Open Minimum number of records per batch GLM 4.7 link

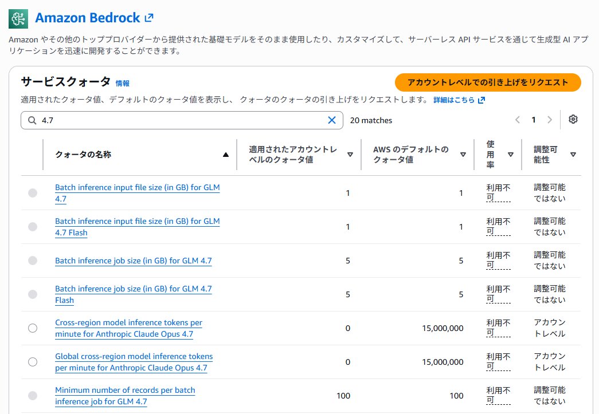[125, 396]
